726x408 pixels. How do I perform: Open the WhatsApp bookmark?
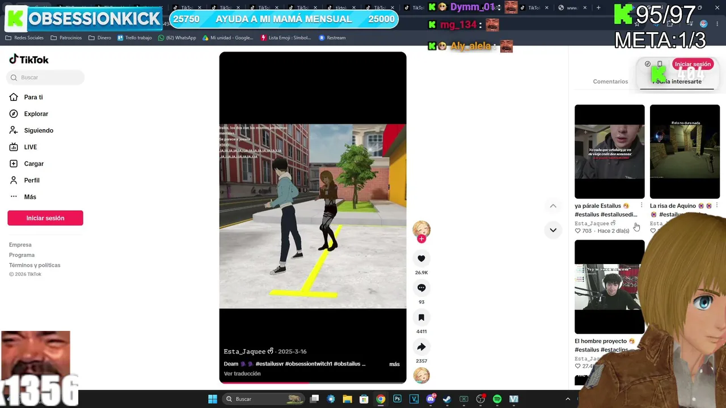[178, 38]
